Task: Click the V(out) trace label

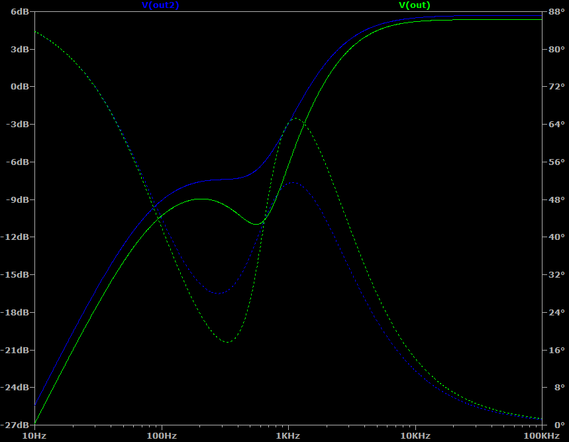Action: 415,5
